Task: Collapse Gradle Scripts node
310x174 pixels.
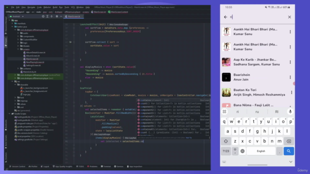Action: pos(9,114)
